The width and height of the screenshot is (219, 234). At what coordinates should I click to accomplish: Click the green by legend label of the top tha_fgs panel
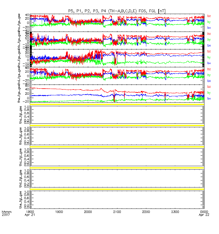click(209, 22)
